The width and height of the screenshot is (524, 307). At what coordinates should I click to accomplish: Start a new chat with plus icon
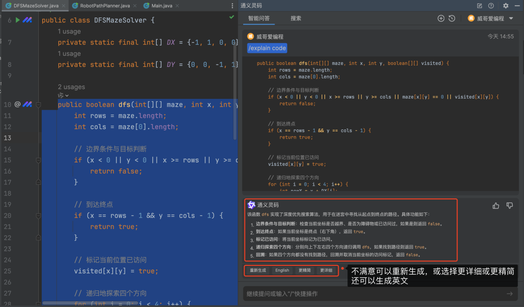(x=441, y=18)
